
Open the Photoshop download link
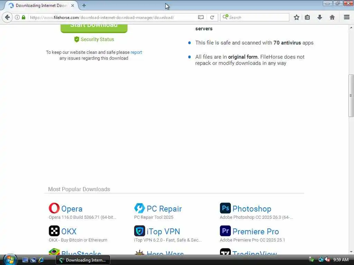click(x=252, y=209)
